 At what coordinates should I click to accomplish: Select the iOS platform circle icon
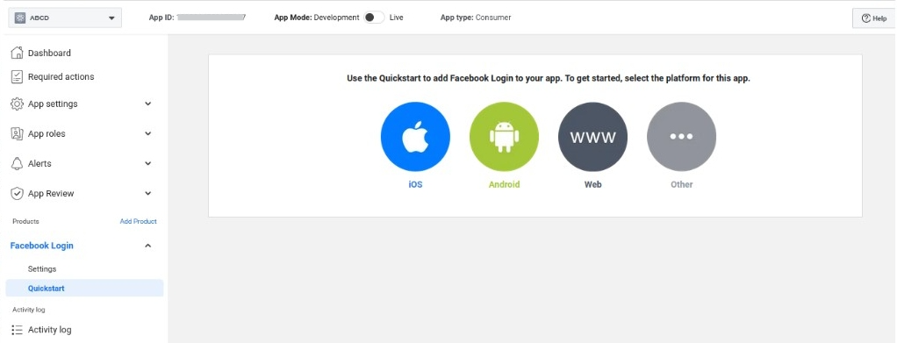coord(415,137)
